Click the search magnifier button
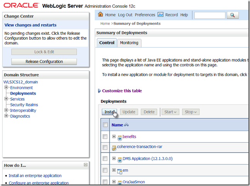The width and height of the screenshot is (250, 186). pyautogui.click(x=233, y=15)
